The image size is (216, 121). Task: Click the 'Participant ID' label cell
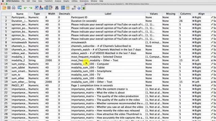coord(108,17)
